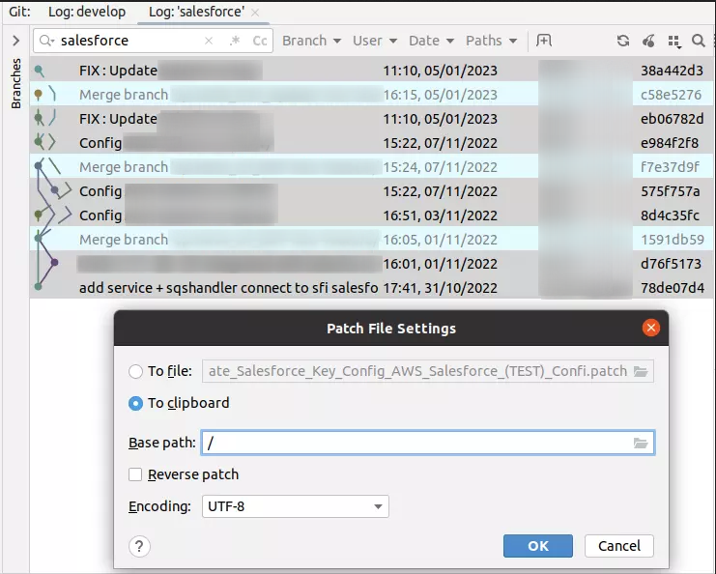The image size is (716, 574).
Task: Browse for patch file folder icon
Action: [641, 371]
